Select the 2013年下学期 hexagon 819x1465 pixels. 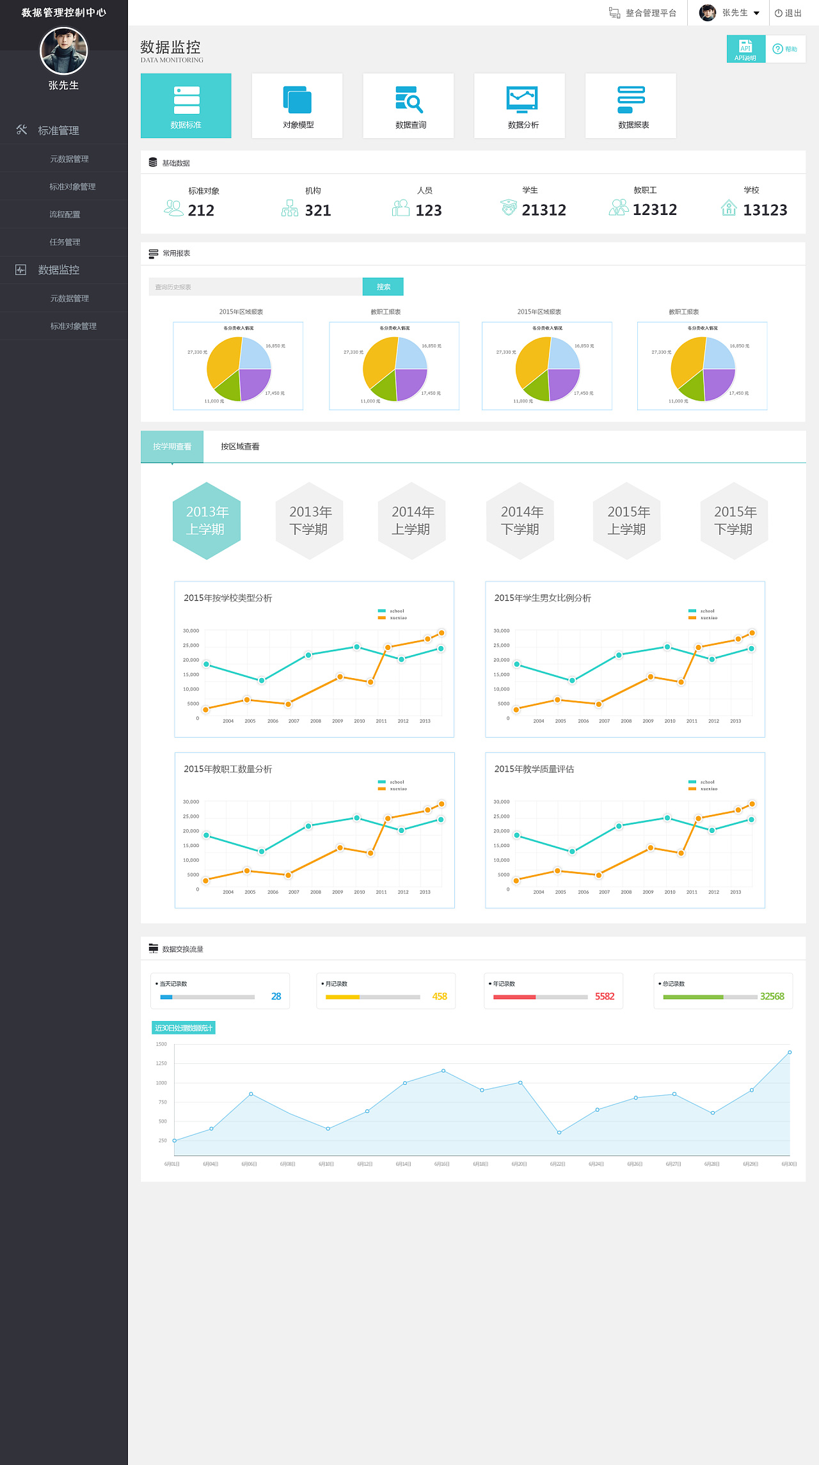point(310,521)
